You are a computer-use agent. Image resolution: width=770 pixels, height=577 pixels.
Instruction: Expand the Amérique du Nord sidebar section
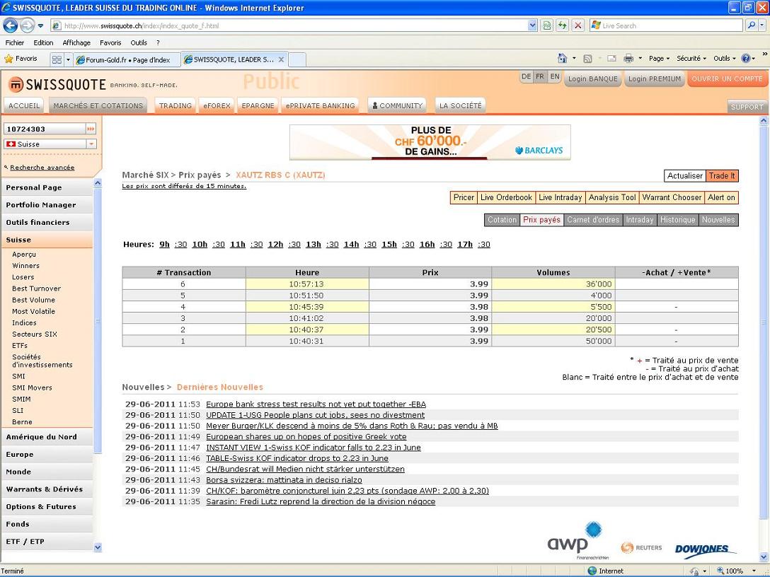coord(42,437)
